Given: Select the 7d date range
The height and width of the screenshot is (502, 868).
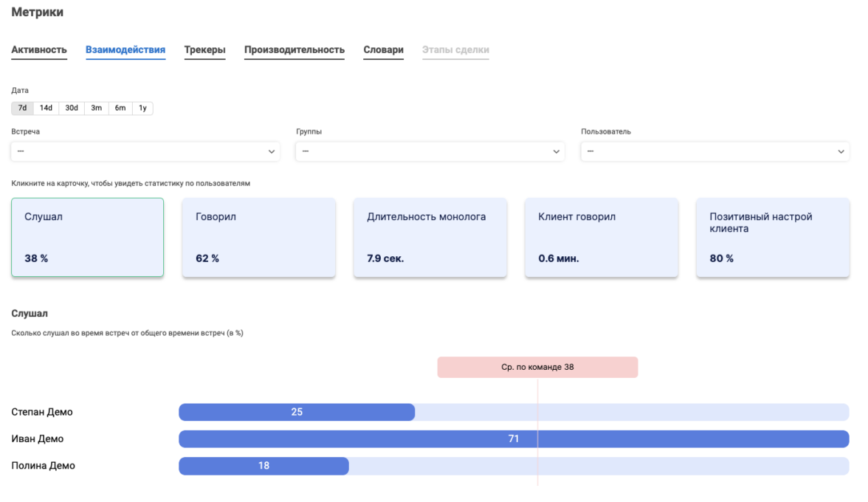Looking at the screenshot, I should tap(22, 108).
